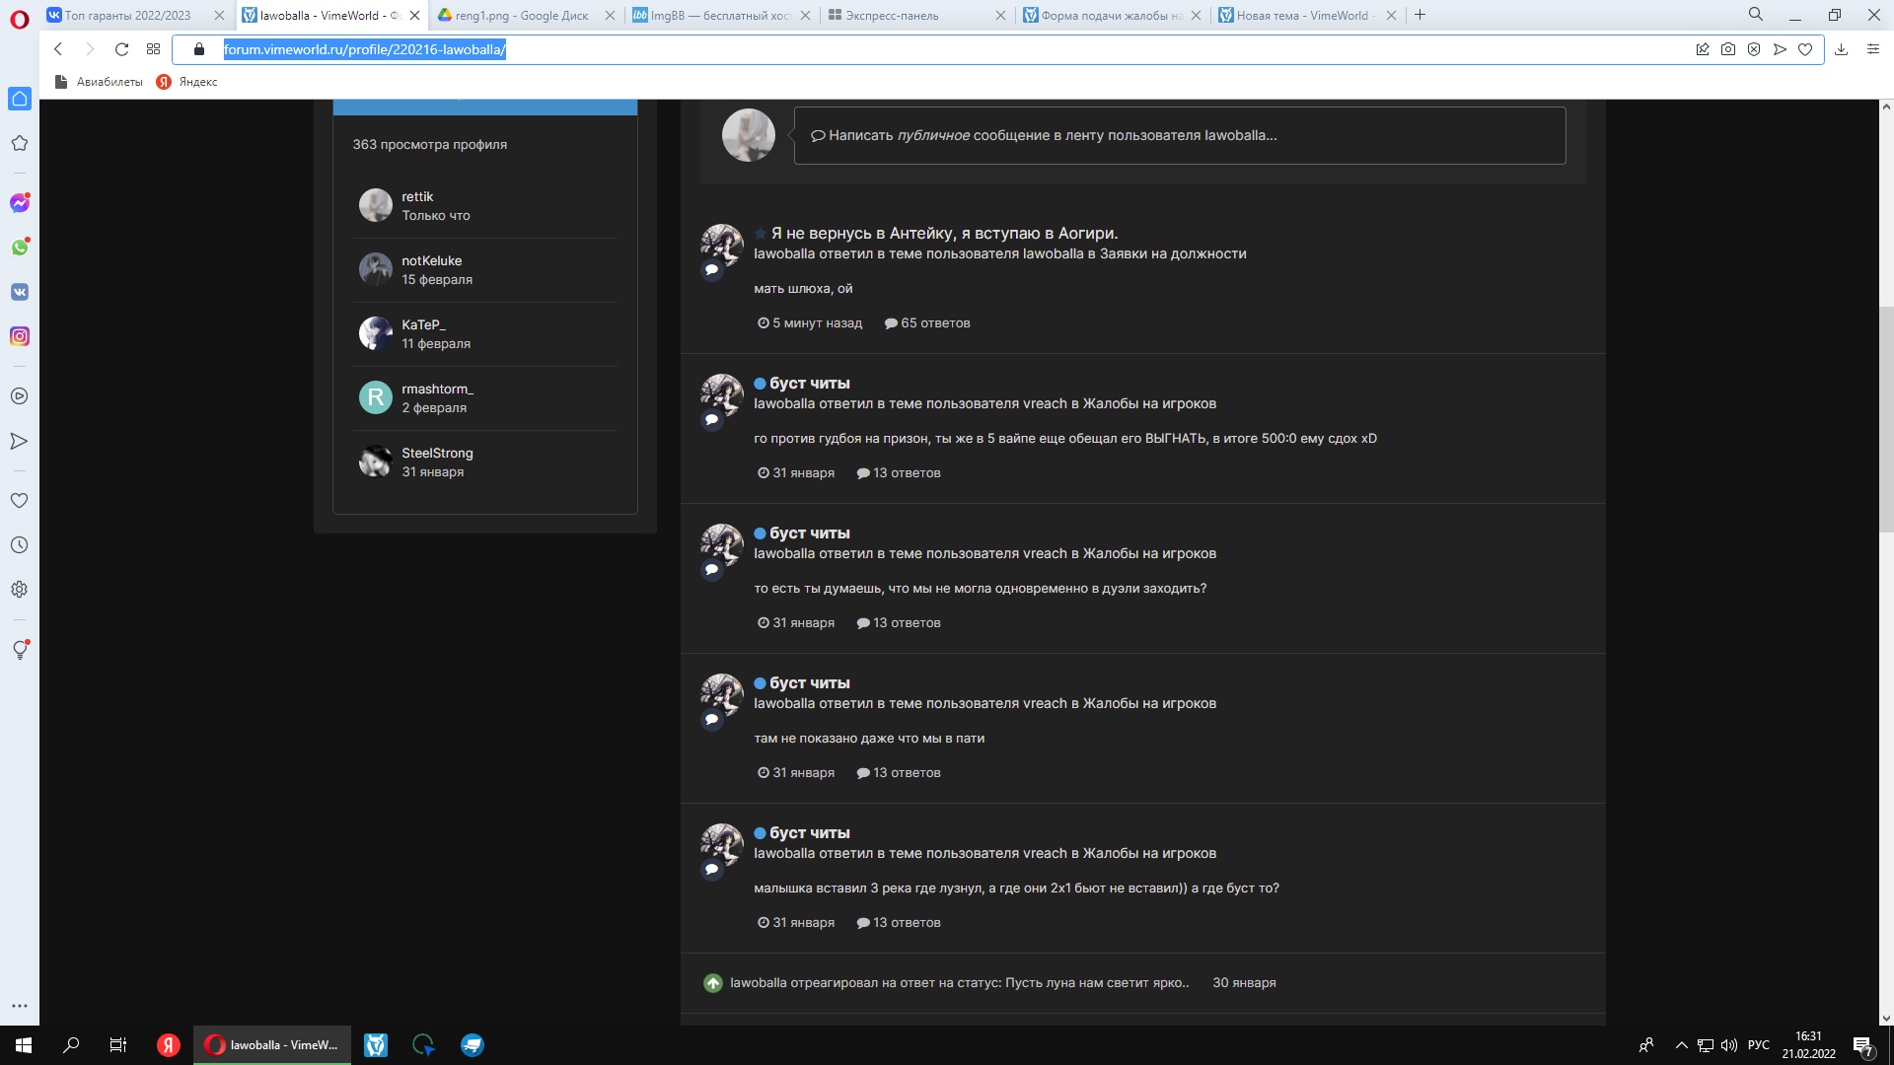1894x1065 pixels.
Task: Open Яндекс bookmark in bookmarks bar
Action: 197,82
